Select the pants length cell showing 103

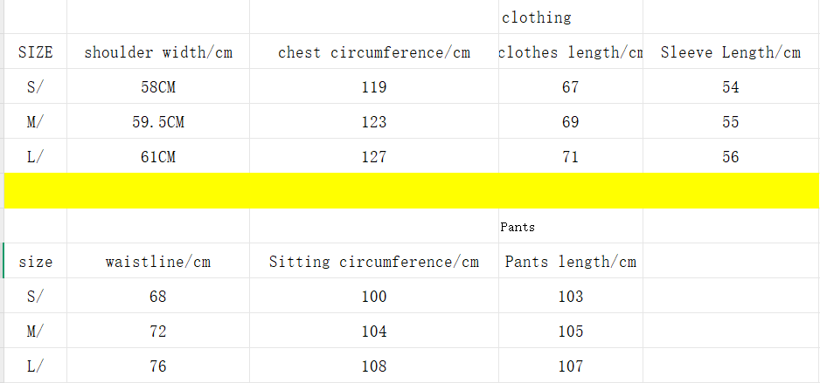coord(570,297)
